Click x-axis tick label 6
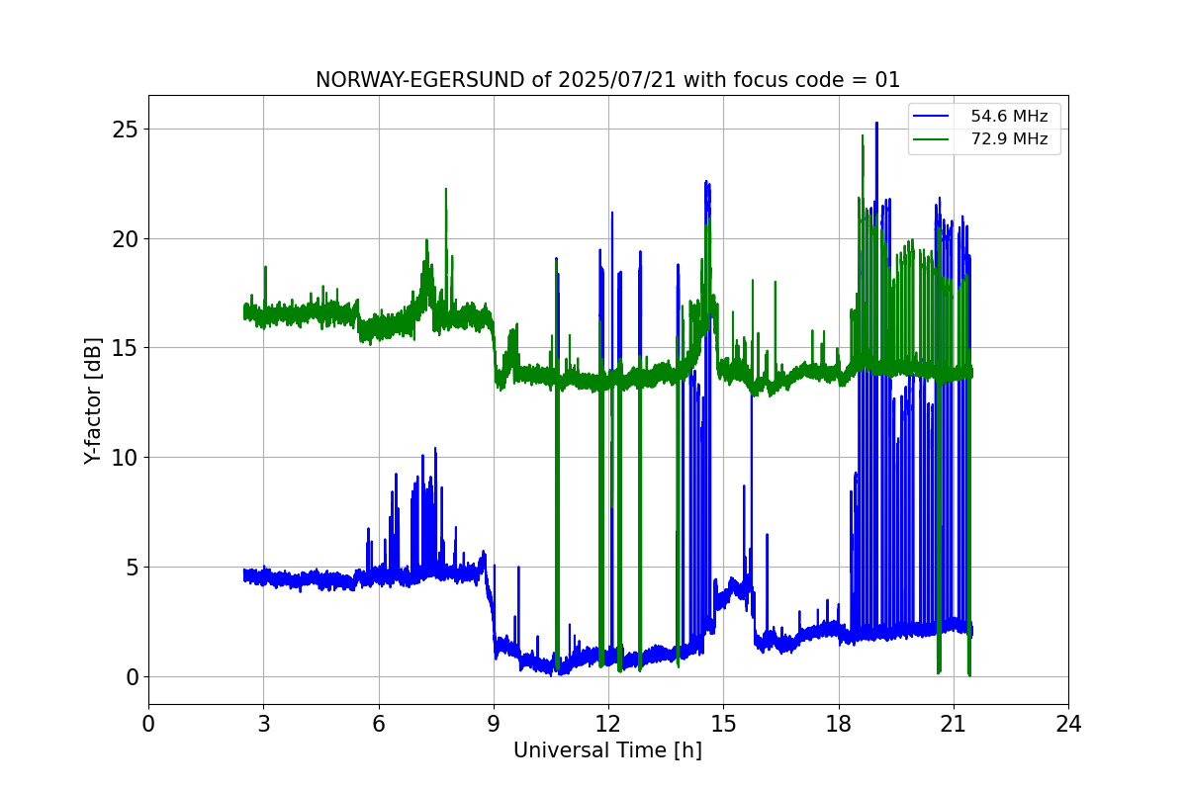The height and width of the screenshot is (791, 1187). (x=378, y=723)
